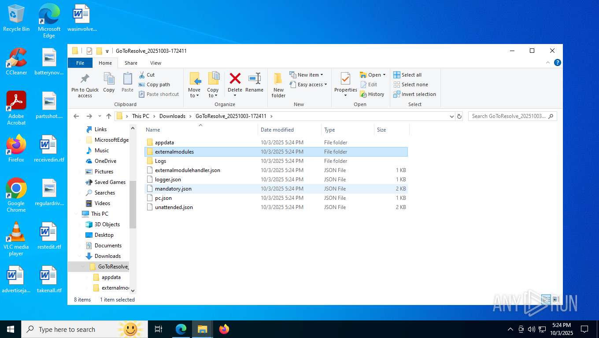
Task: Open Task View on taskbar
Action: click(x=159, y=329)
